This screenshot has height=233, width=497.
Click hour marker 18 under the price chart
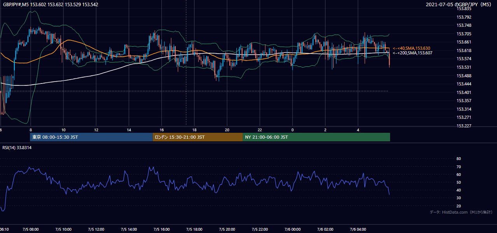(x=194, y=130)
